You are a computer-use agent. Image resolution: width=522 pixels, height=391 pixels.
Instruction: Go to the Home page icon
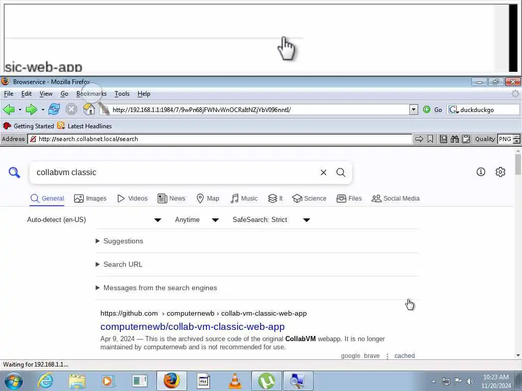pyautogui.click(x=89, y=109)
